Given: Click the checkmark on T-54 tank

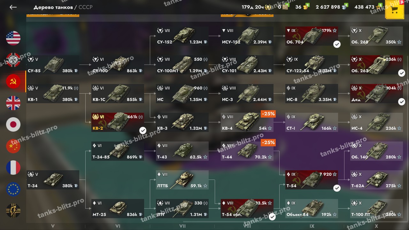Looking at the screenshot, I should [x=337, y=188].
